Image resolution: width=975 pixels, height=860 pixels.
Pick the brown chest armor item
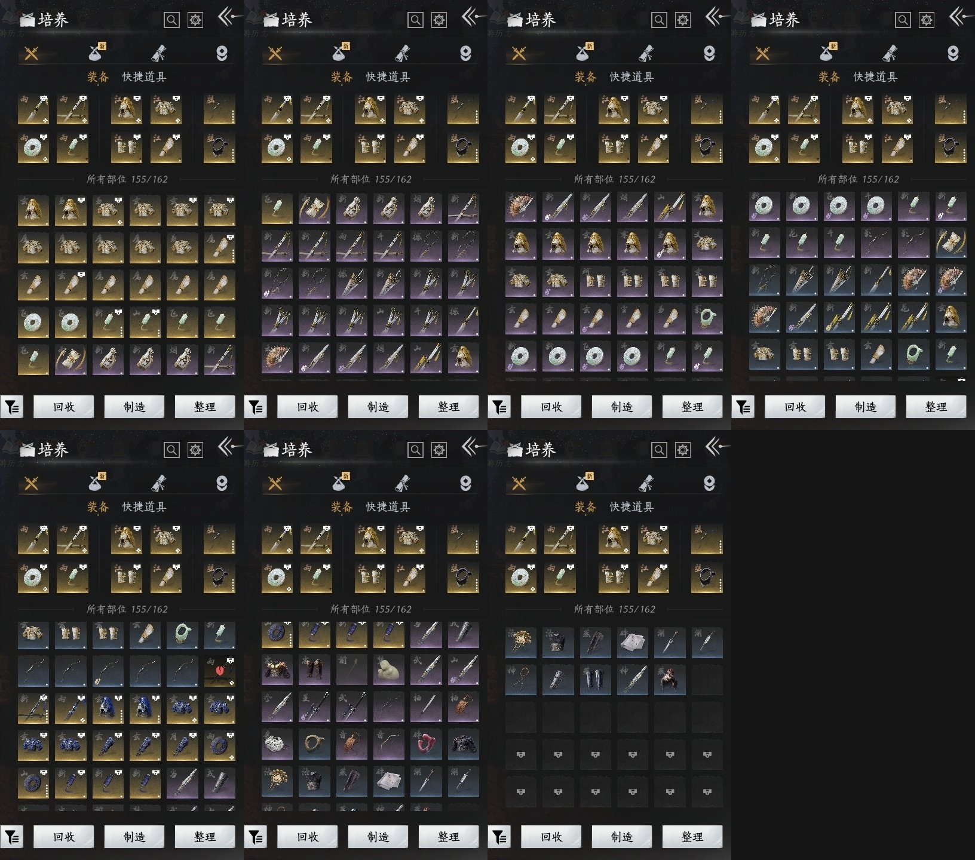(x=277, y=671)
